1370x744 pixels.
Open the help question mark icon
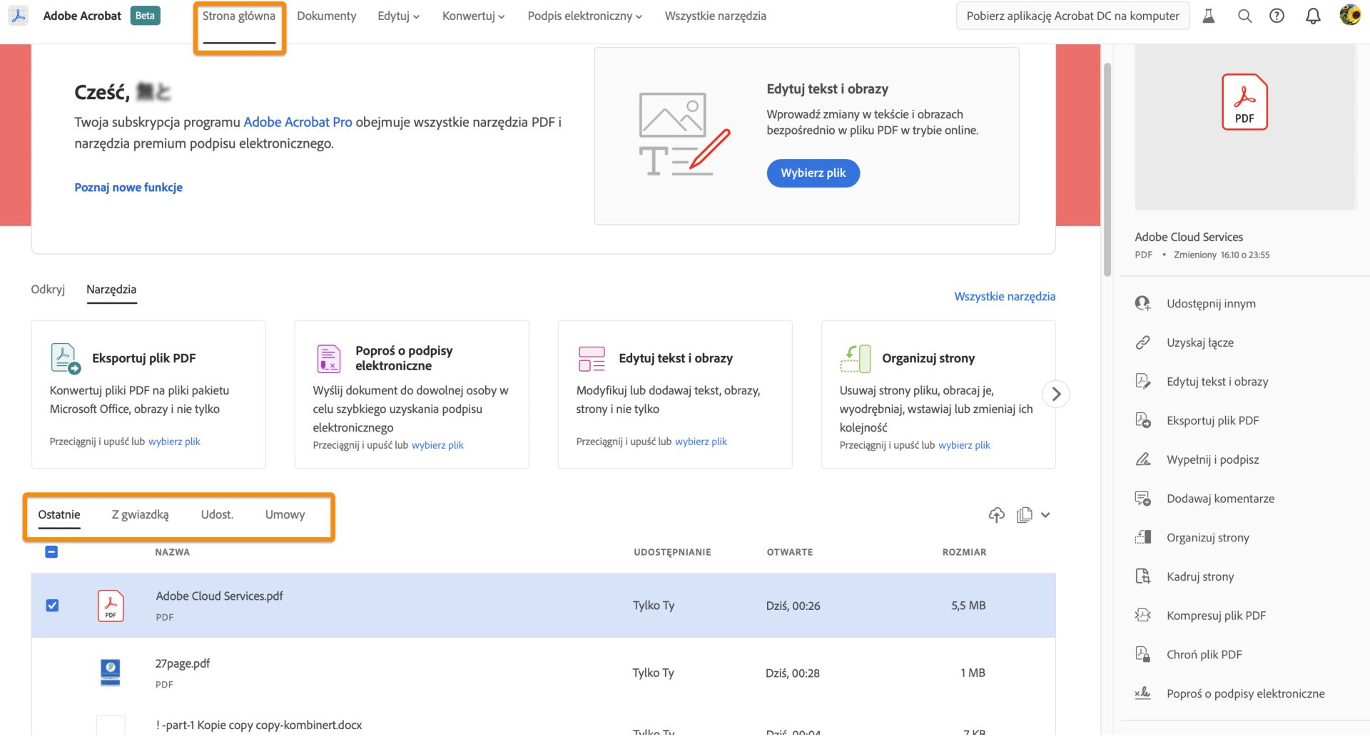tap(1277, 16)
